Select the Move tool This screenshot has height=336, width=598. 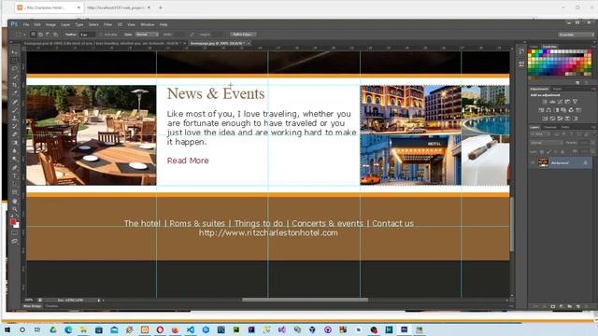click(x=15, y=52)
